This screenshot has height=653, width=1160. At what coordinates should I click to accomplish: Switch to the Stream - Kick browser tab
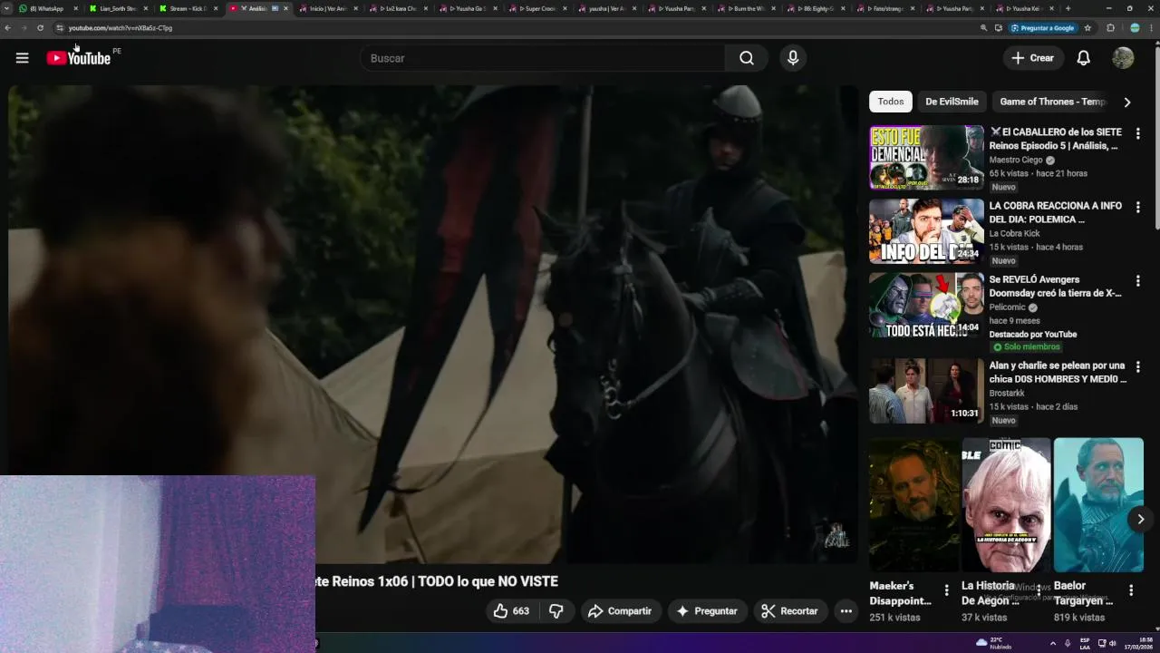tap(188, 8)
